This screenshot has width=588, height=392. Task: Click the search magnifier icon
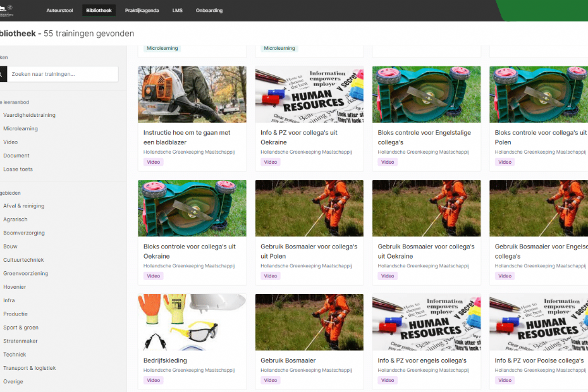coord(2,74)
